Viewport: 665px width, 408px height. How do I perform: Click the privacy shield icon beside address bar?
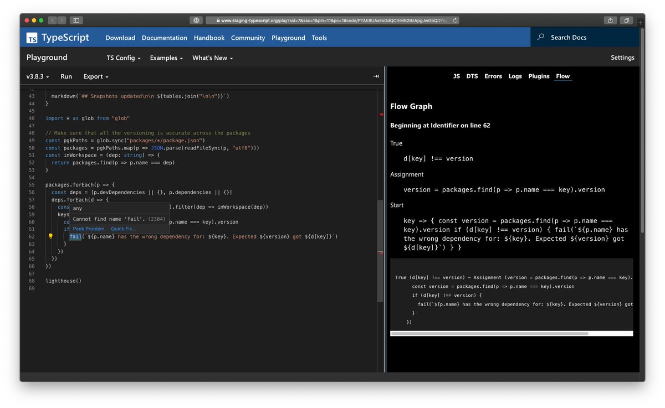tap(196, 20)
